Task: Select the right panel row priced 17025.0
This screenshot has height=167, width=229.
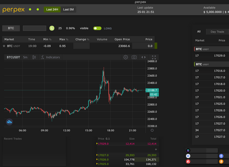Action: (212, 104)
